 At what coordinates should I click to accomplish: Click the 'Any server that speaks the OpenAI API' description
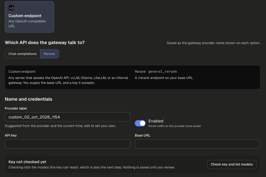point(68,80)
